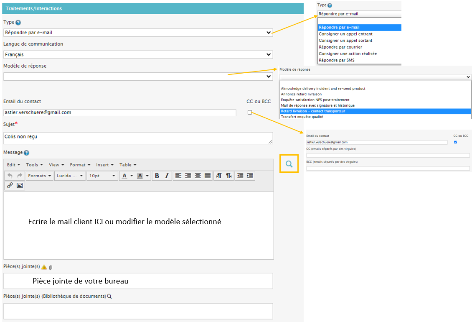Viewport: 472px width, 322px height.
Task: Apply italic formatting in message editor
Action: click(167, 176)
